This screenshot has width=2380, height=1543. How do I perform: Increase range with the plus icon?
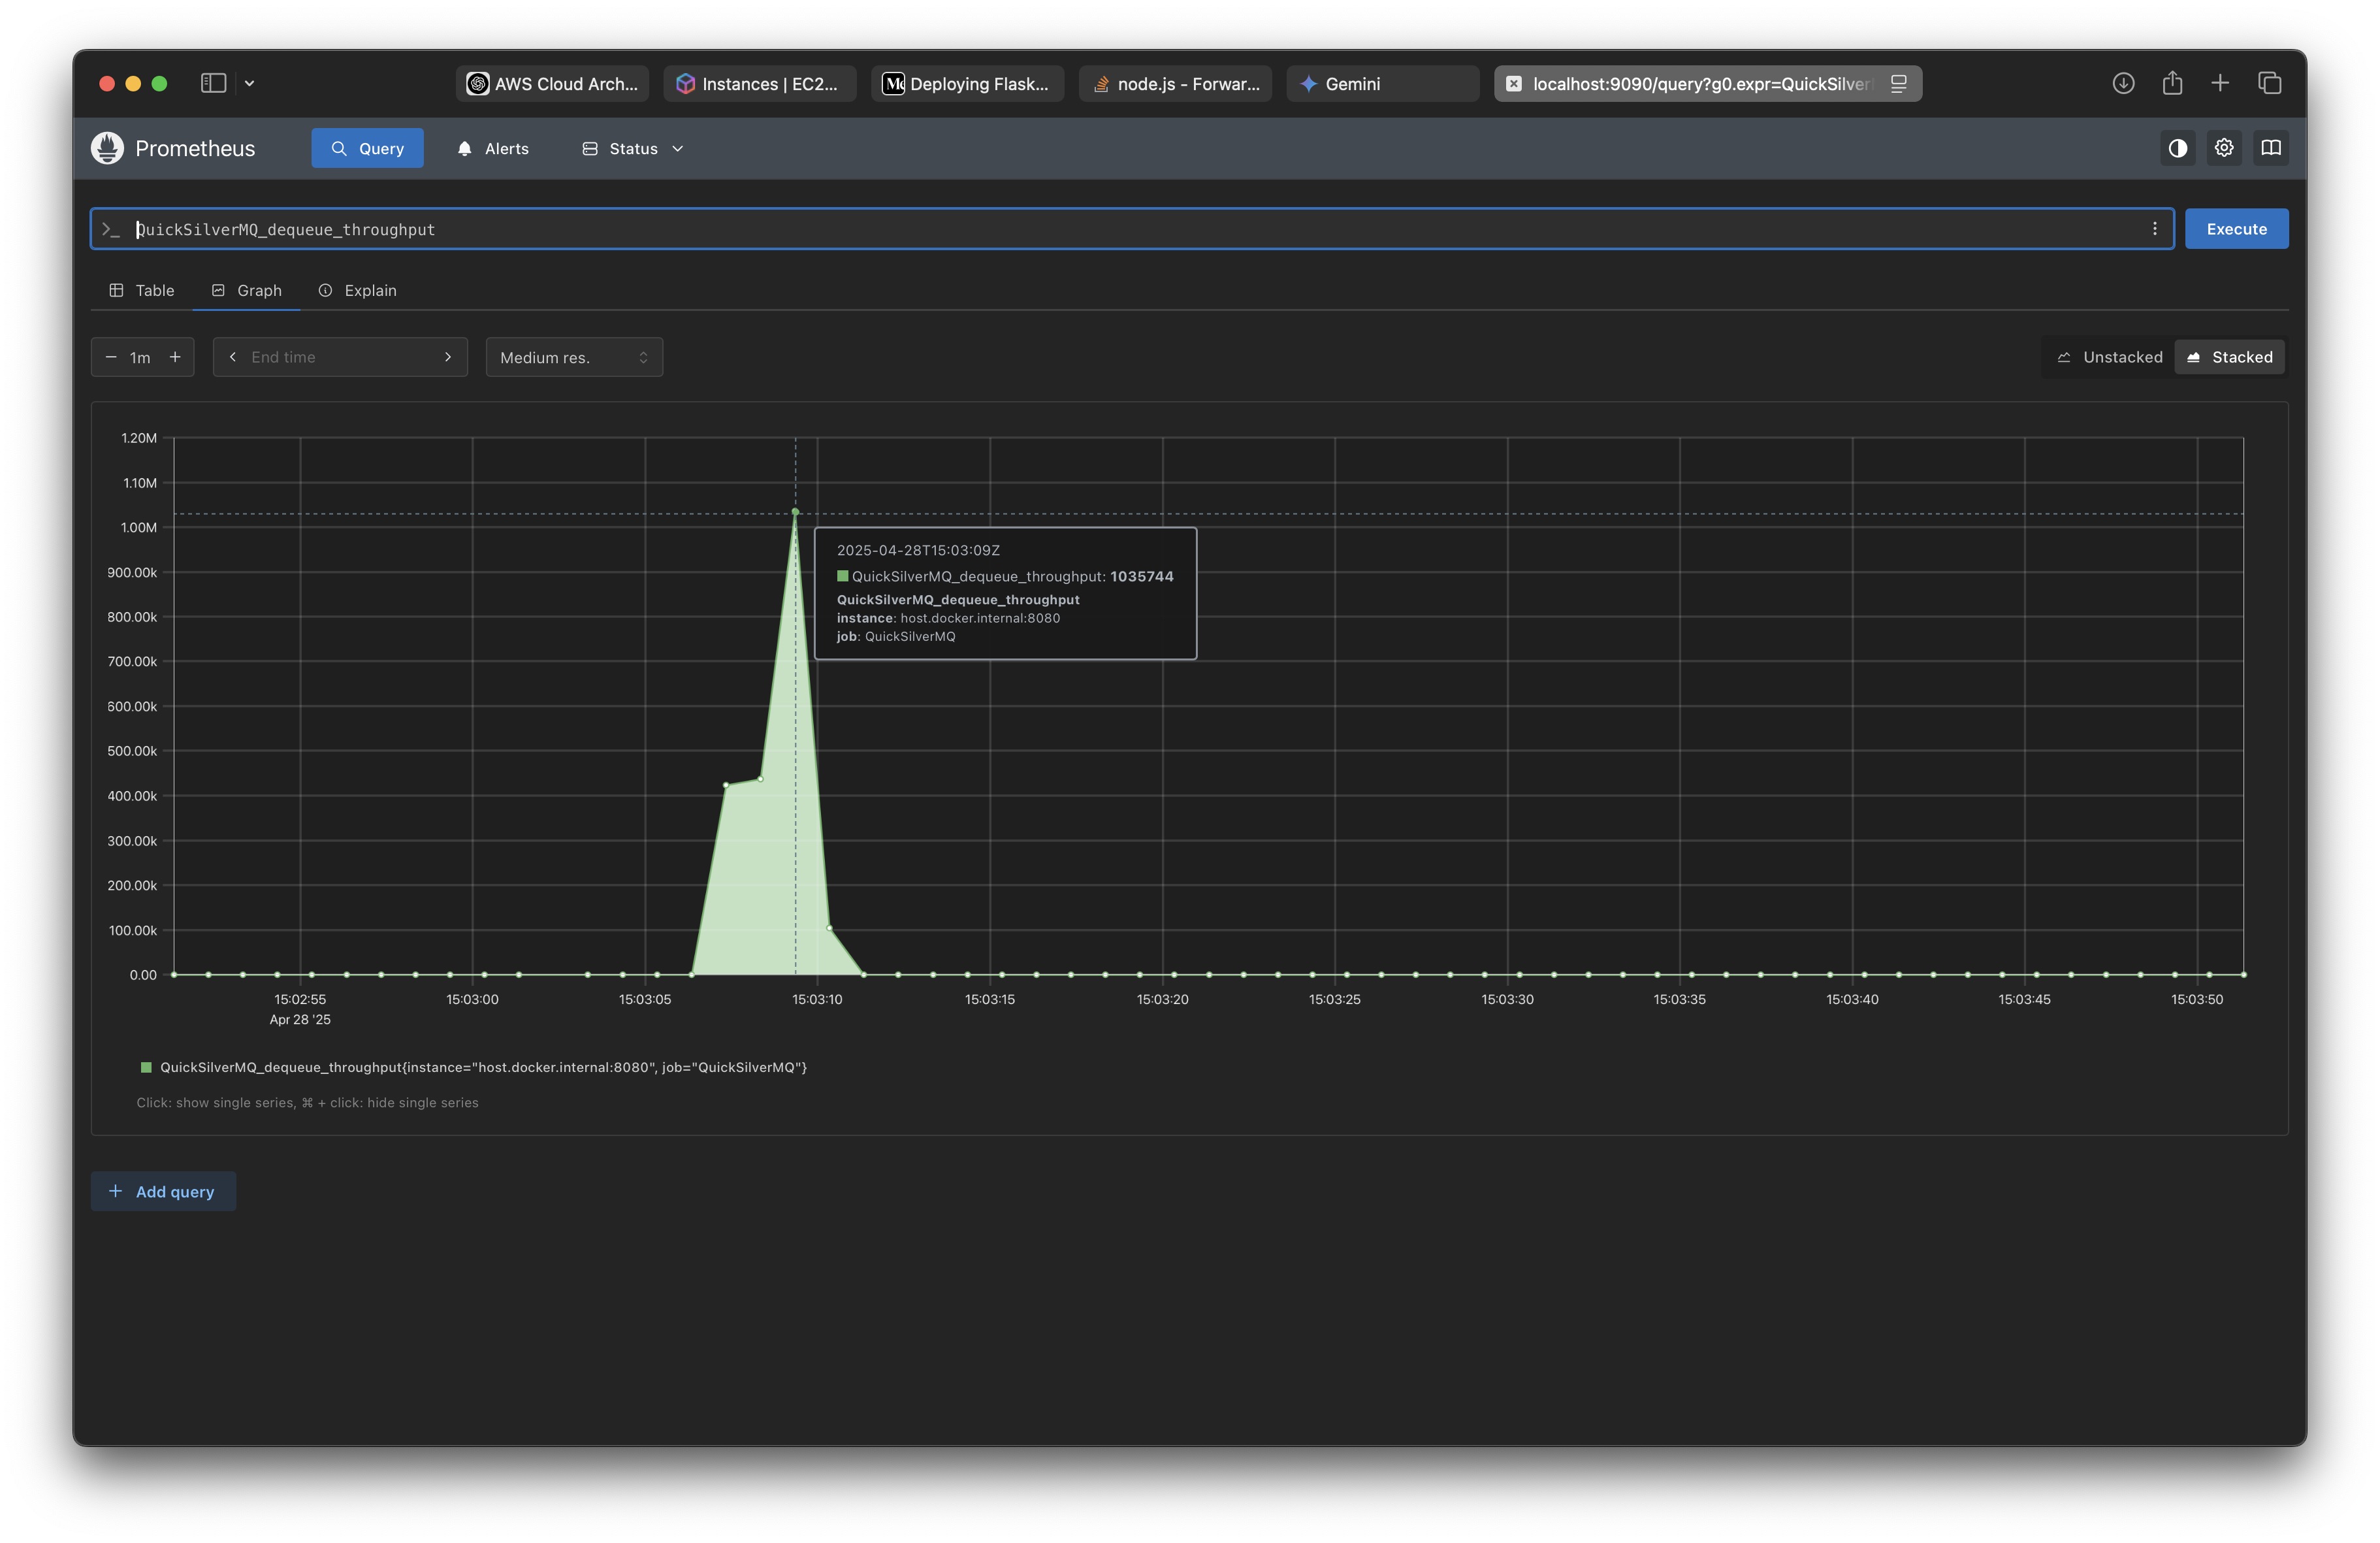[x=175, y=357]
